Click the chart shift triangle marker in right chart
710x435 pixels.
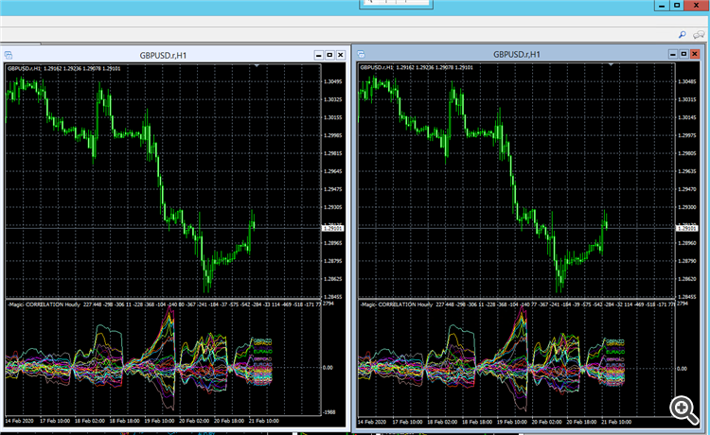(x=611, y=65)
